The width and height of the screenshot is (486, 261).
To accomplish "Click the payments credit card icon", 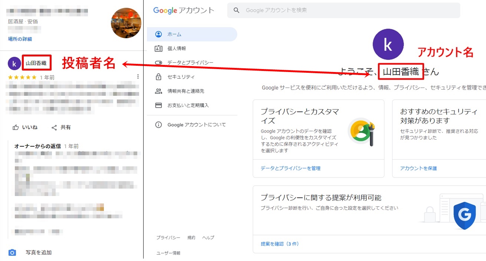I will pos(158,105).
